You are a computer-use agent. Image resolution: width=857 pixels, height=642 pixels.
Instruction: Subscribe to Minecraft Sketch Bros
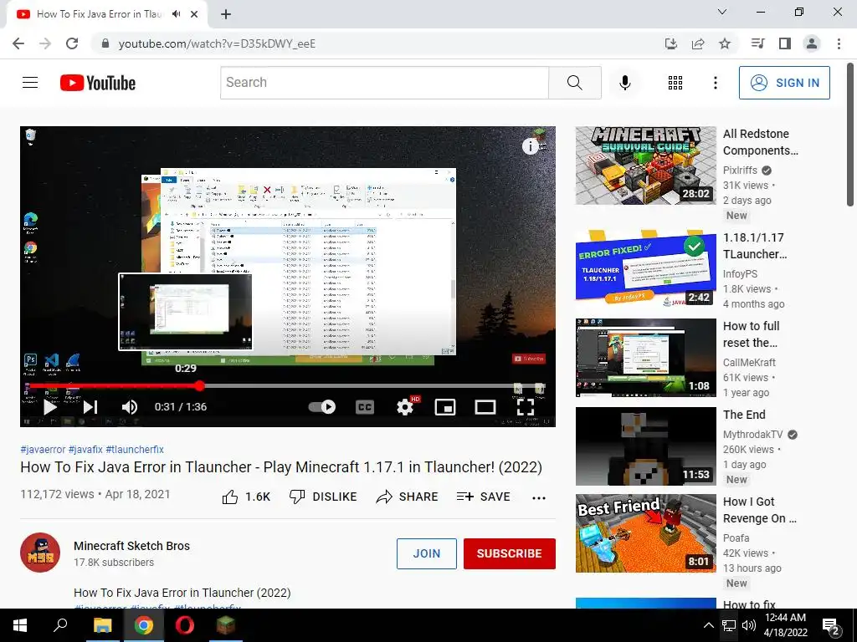tap(510, 553)
